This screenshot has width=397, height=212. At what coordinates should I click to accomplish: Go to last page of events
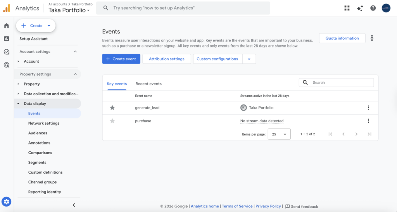[369, 134]
